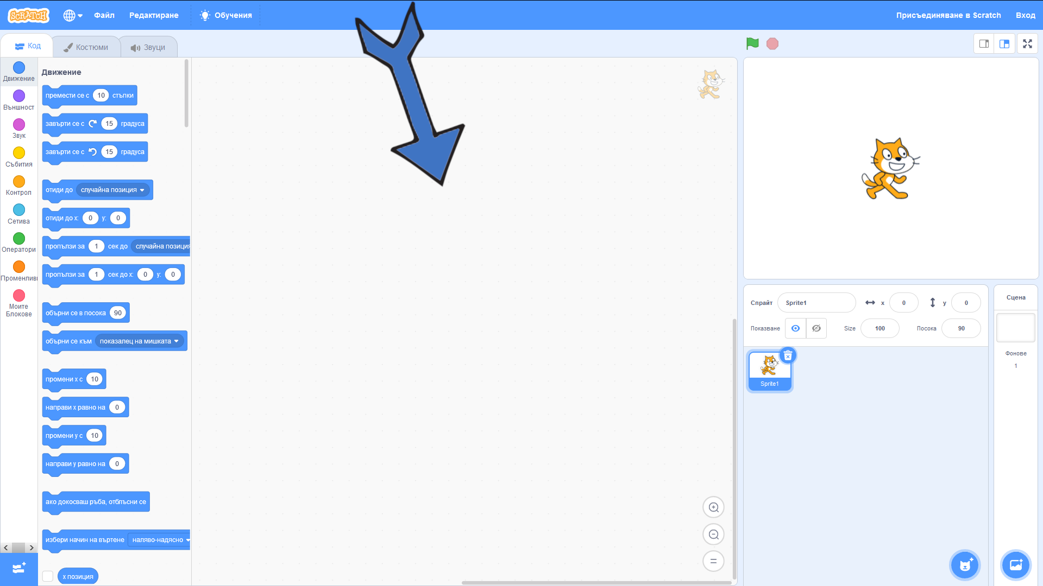Click the green flag to run

coord(752,43)
